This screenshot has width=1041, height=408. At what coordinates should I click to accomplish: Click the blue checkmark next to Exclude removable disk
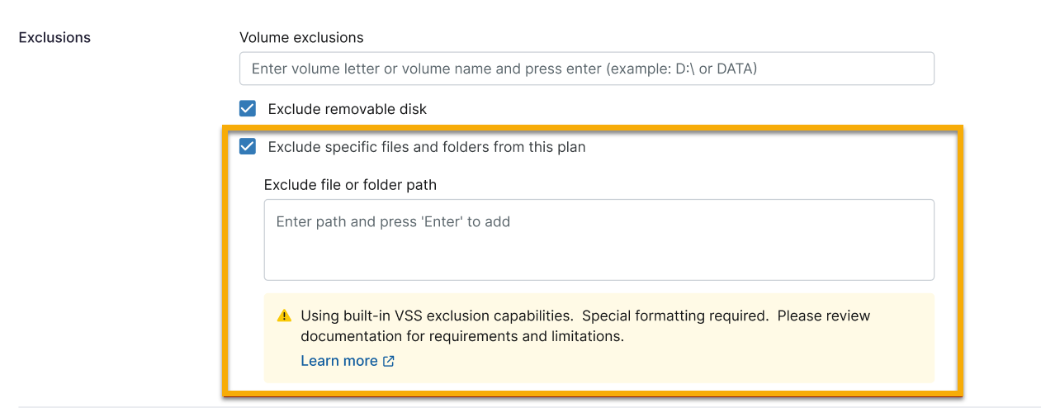[247, 109]
